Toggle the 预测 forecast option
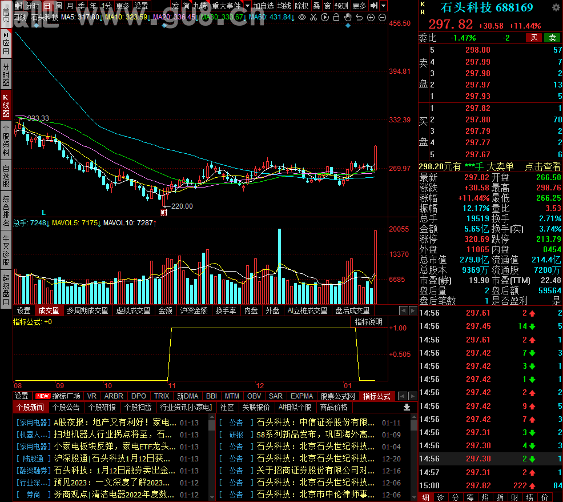 341,6
